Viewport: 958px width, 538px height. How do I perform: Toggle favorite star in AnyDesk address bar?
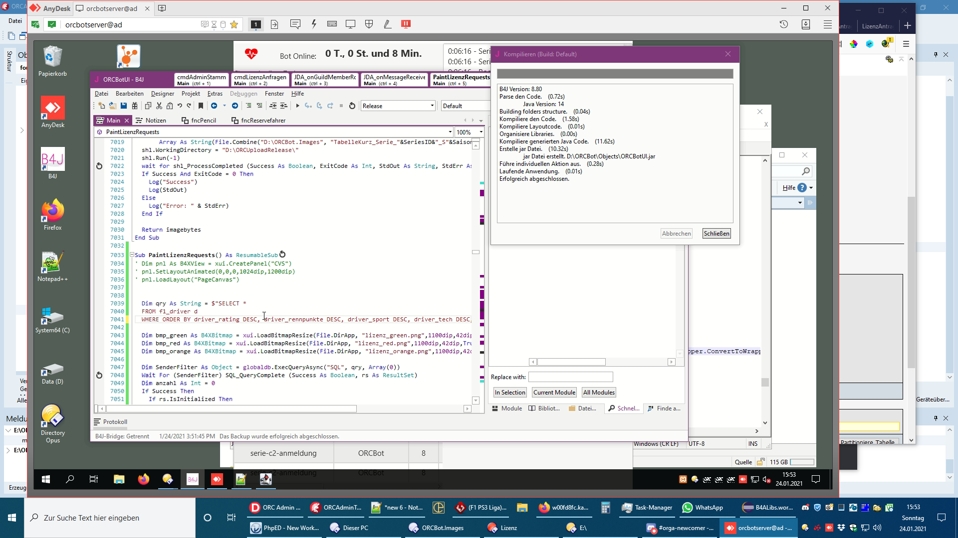[x=234, y=24]
